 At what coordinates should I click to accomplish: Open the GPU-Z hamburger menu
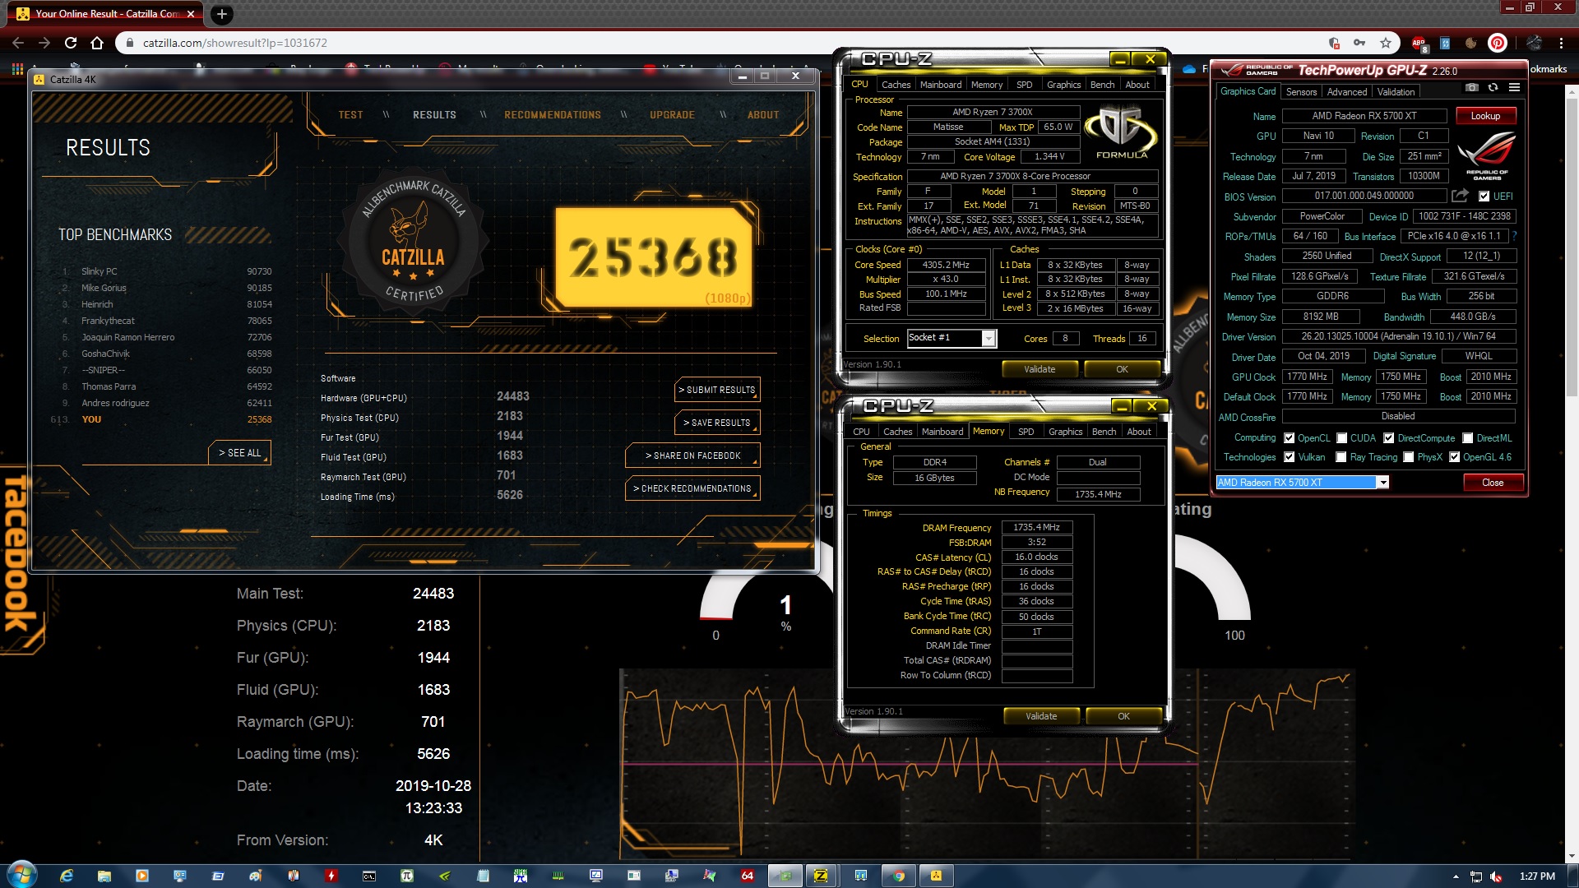[1514, 87]
